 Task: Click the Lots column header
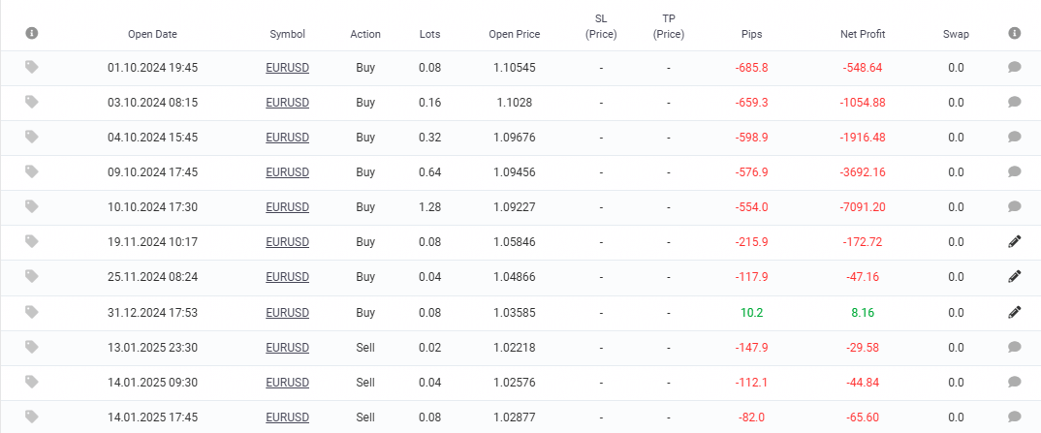429,35
